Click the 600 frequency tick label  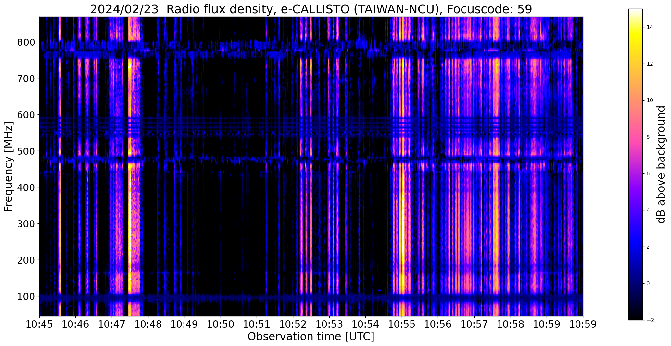tap(26, 115)
